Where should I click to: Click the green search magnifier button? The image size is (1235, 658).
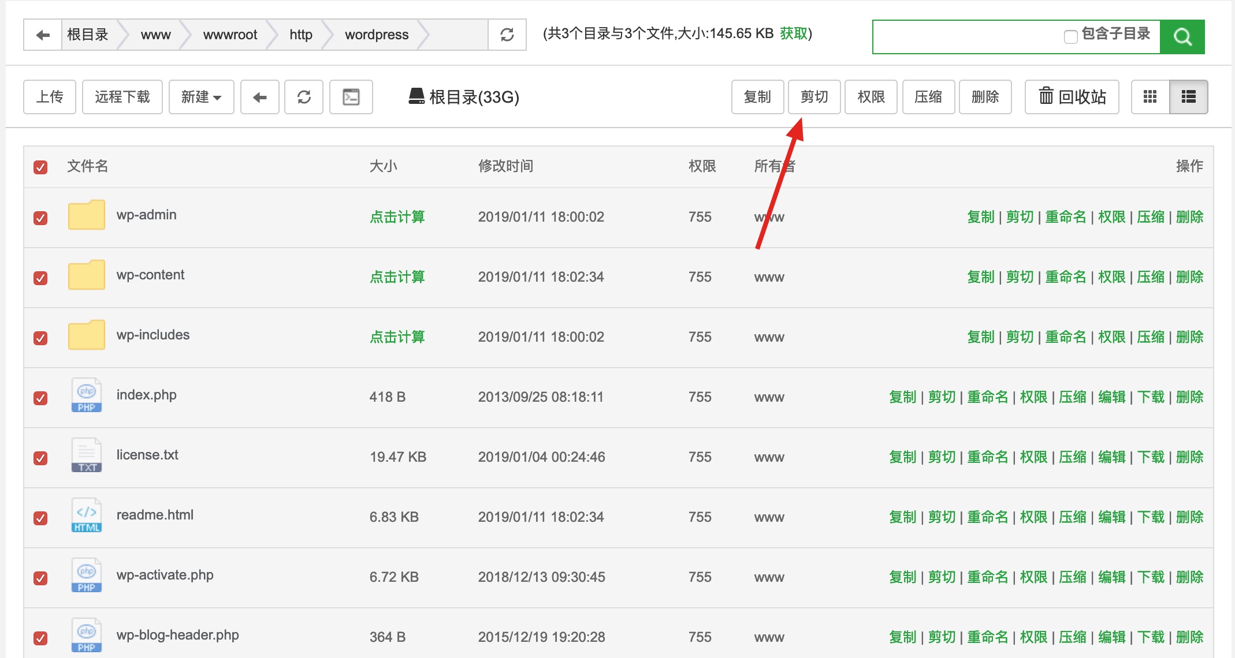pyautogui.click(x=1182, y=37)
